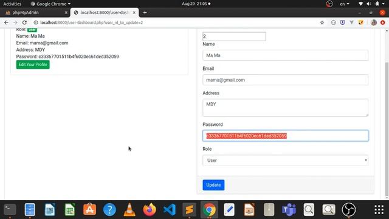Screen dimensions: 389x219
Task: Click the green user role badge
Action: pos(32,30)
